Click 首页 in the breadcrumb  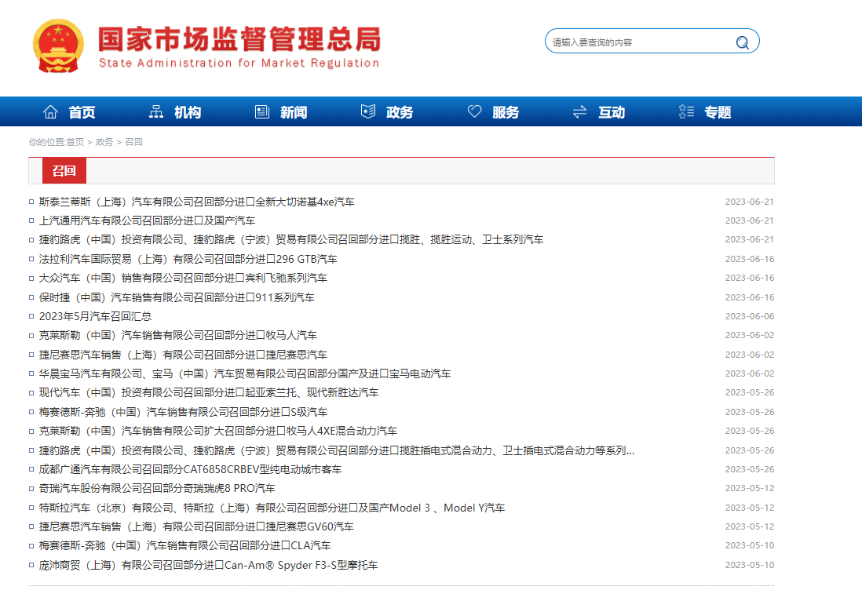[x=75, y=142]
